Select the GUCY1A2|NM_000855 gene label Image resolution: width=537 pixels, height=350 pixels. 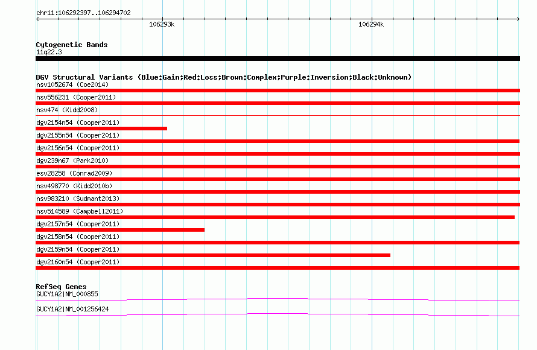(x=67, y=294)
